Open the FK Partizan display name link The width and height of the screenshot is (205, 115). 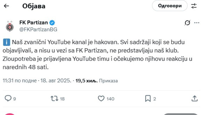(34, 23)
